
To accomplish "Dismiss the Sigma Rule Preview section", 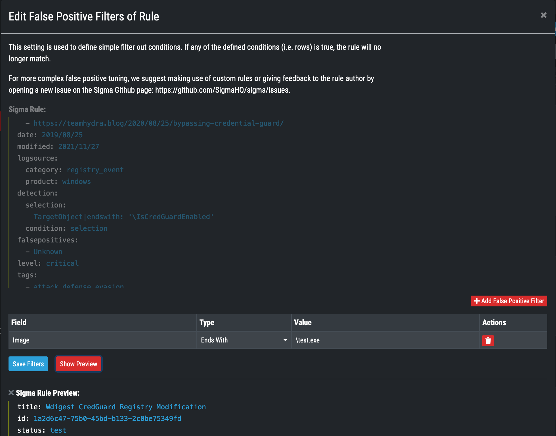I will pos(11,393).
